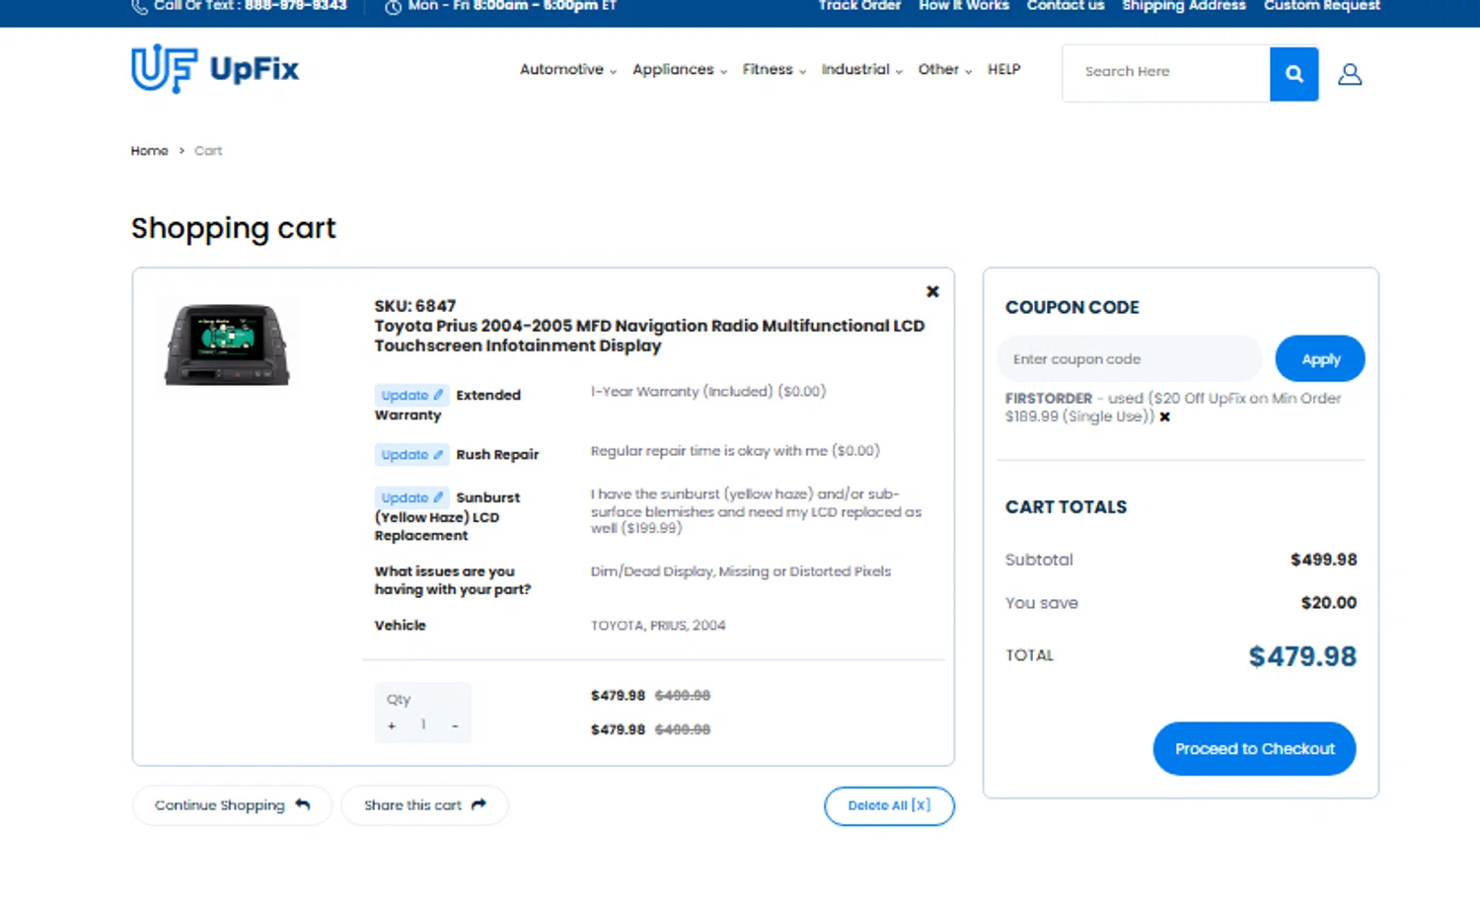Click the phone icon in the top bar
This screenshot has height=910, width=1480.
139,6
